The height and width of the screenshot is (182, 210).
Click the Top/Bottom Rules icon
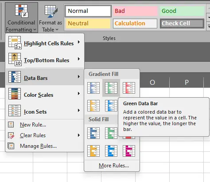(15, 59)
